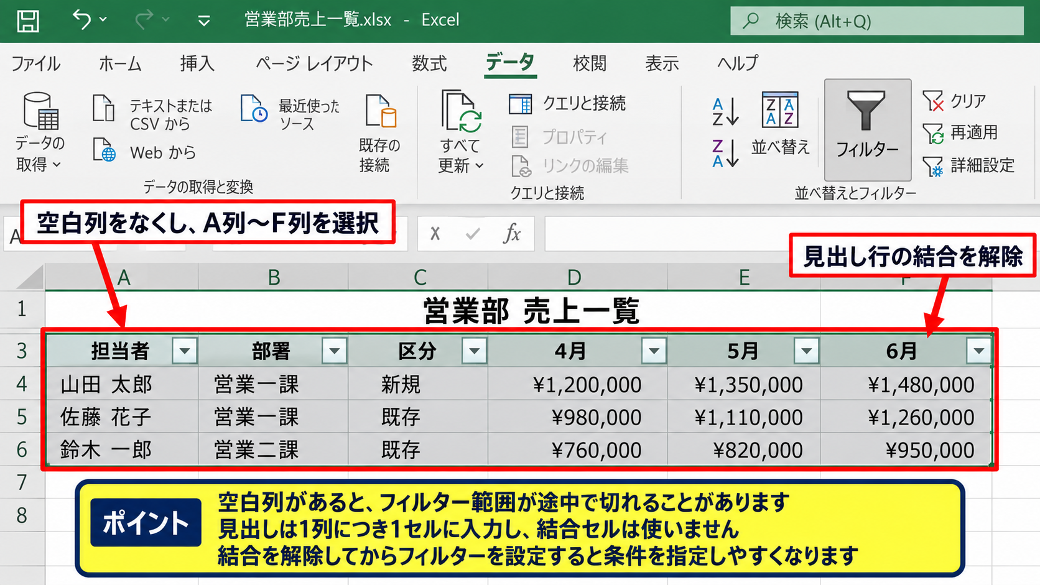This screenshot has height=585, width=1040.
Task: Undo the last action
Action: (82, 20)
